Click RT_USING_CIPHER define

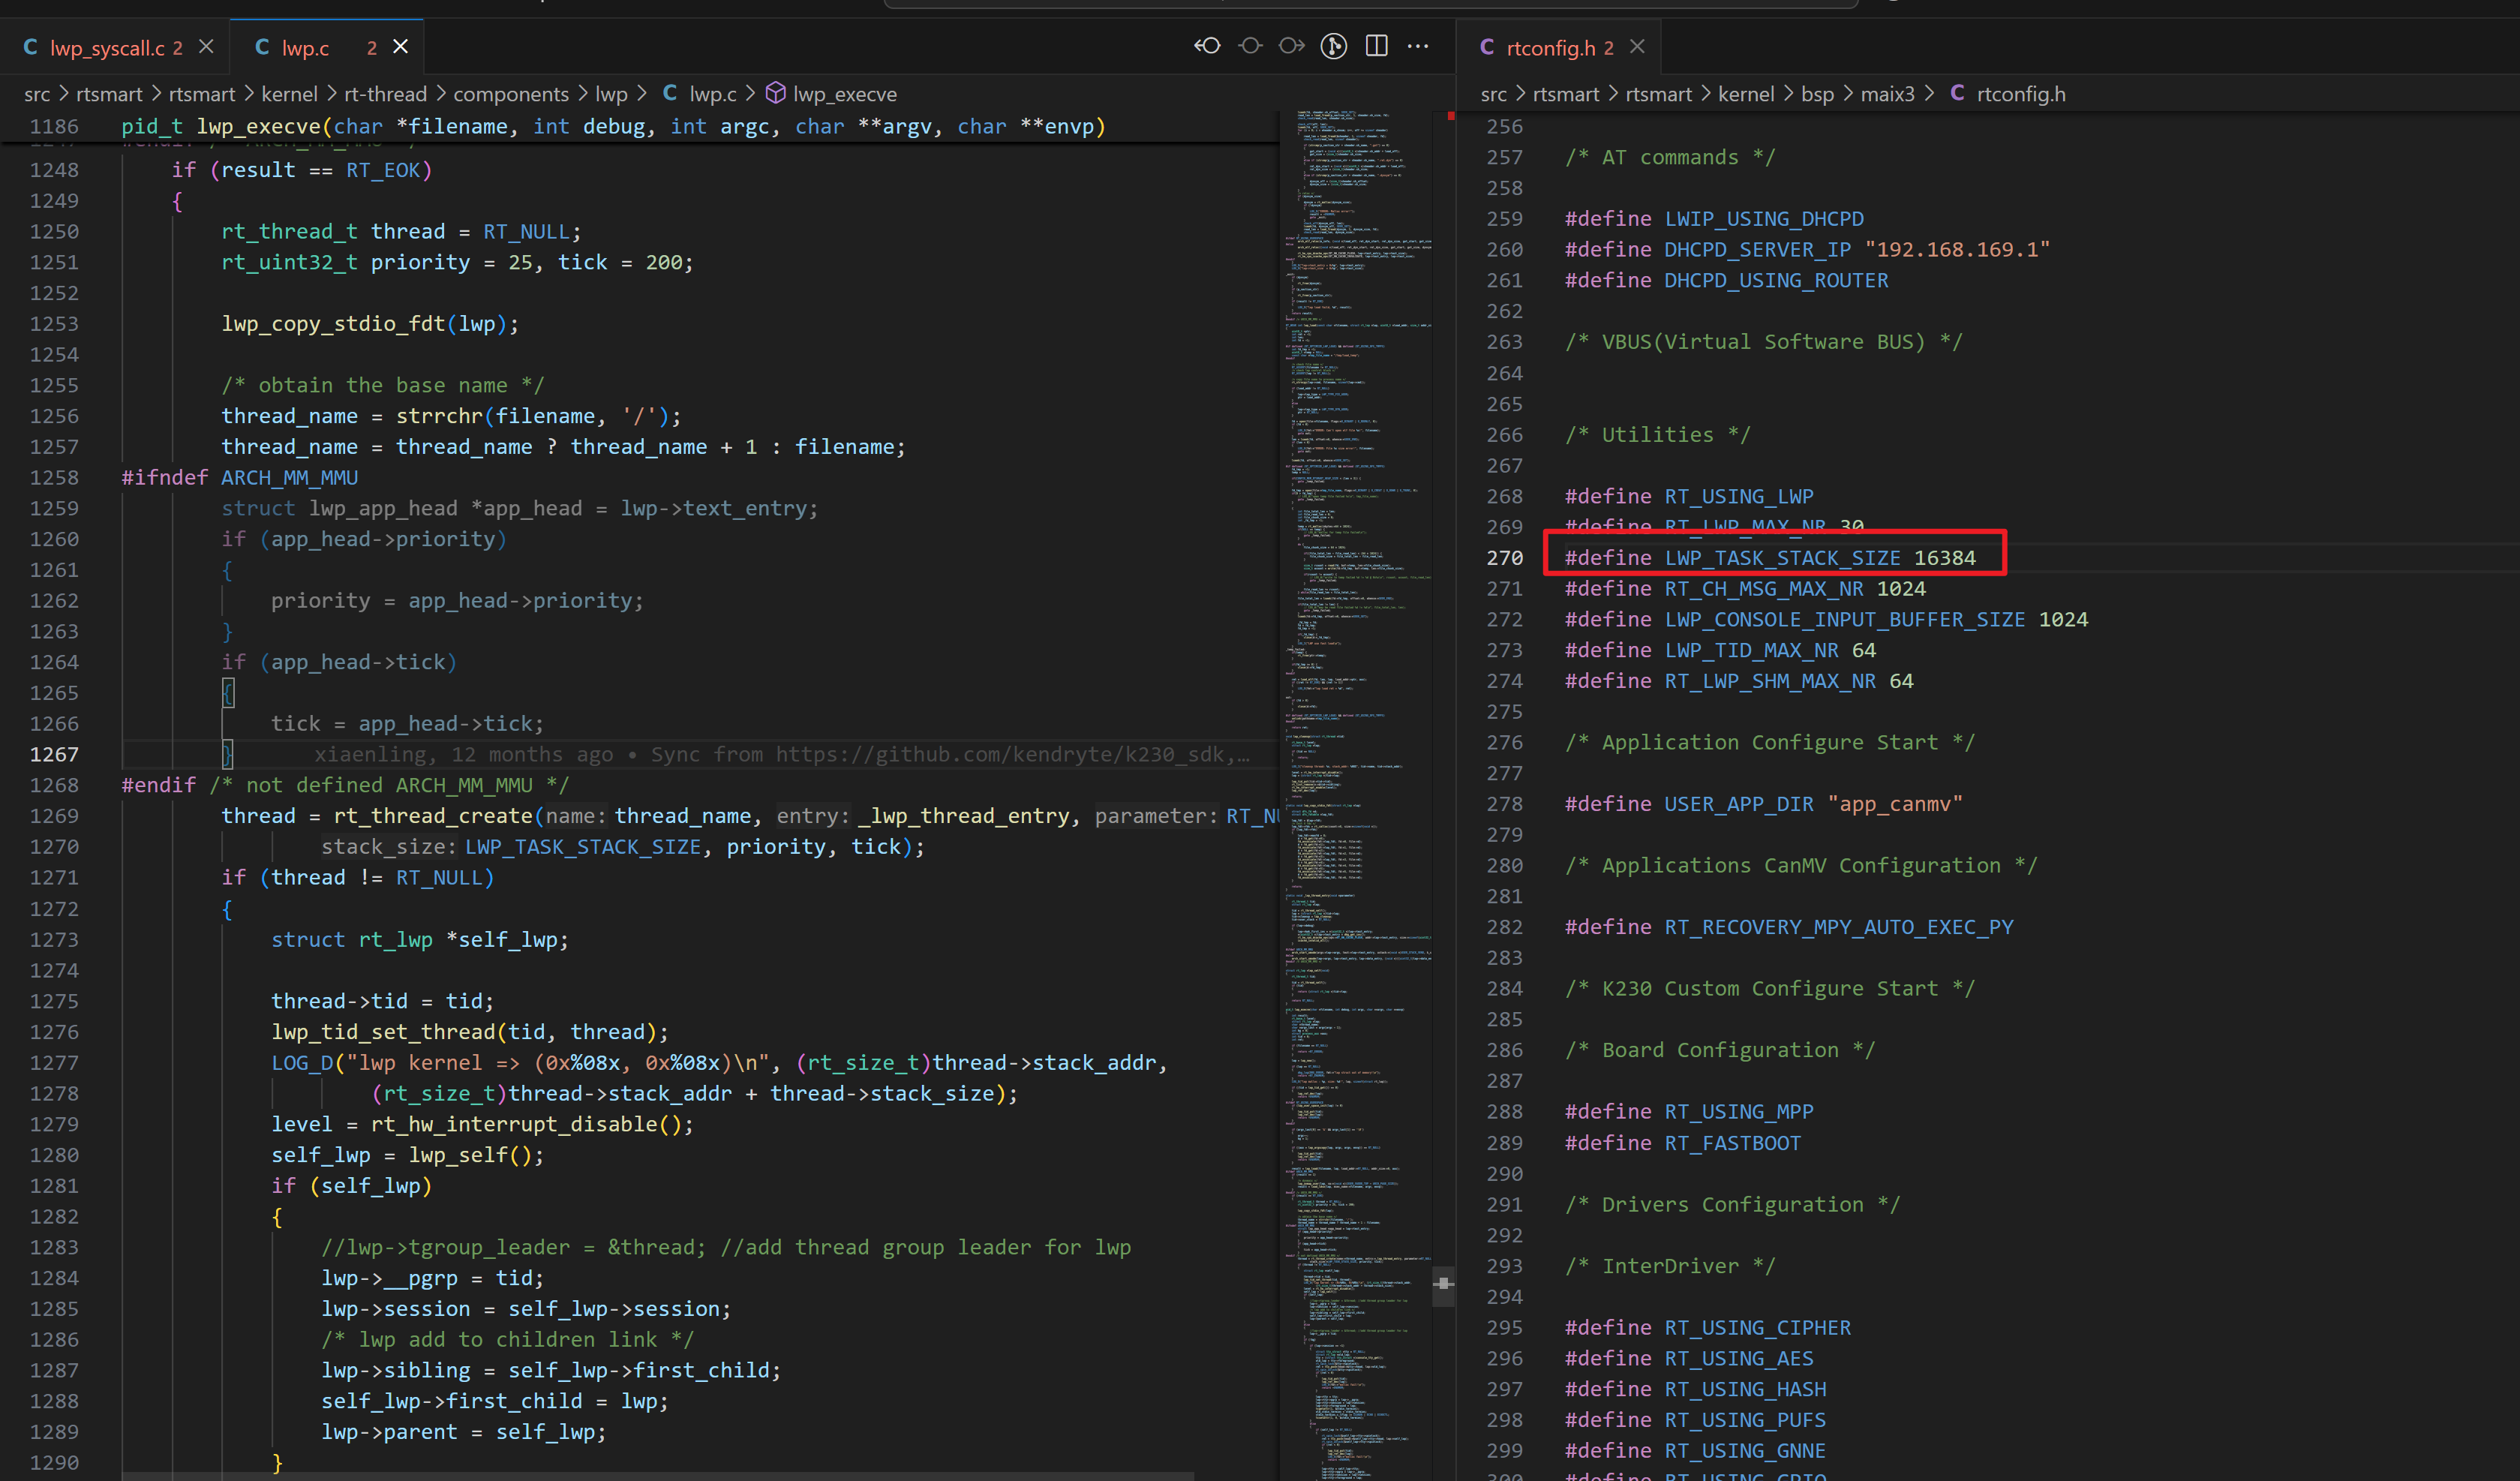(x=1757, y=1328)
